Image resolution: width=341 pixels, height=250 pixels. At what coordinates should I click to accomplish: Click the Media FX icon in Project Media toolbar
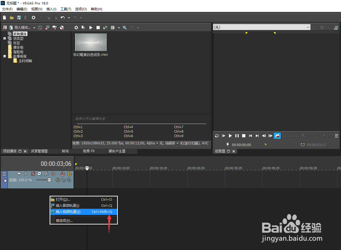click(x=83, y=28)
